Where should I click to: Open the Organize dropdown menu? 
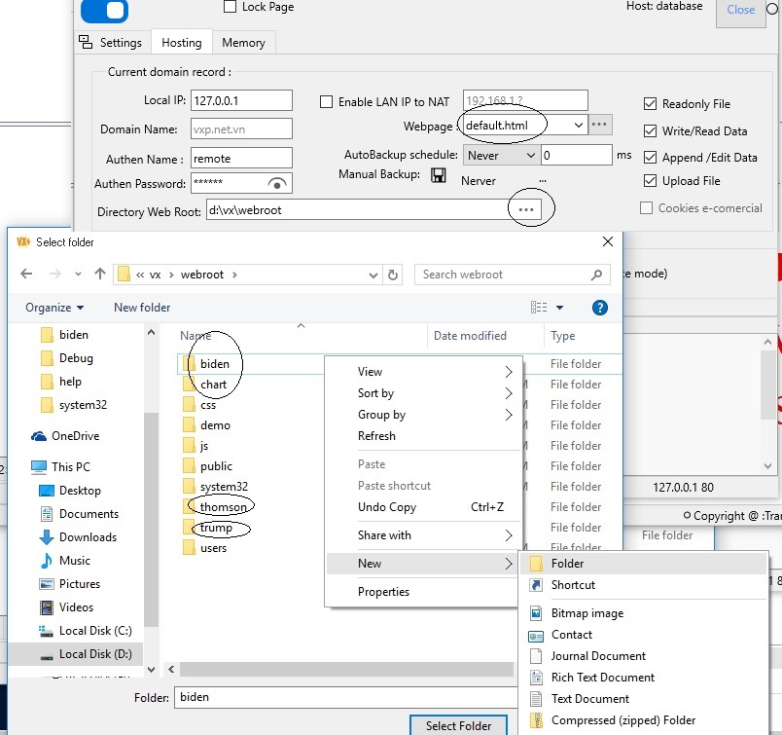pyautogui.click(x=54, y=308)
